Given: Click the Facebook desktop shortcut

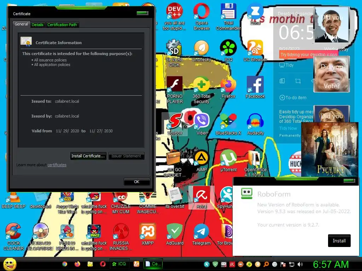Looking at the screenshot, I should 255,88.
